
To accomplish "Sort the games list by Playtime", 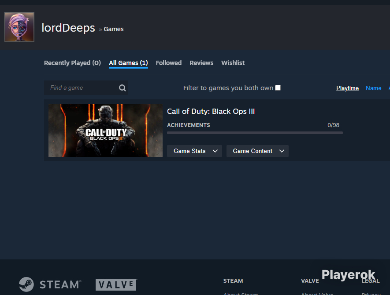I will click(347, 88).
